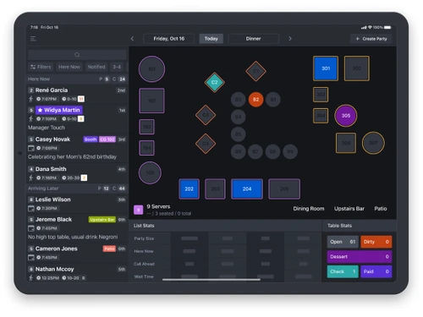Viewport: 423px width, 317px height.
Task: Filter tables by Dirty status
Action: [x=376, y=242]
